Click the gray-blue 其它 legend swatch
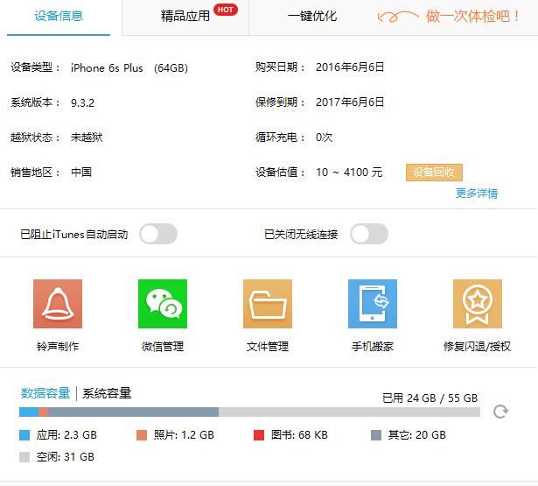 [376, 435]
